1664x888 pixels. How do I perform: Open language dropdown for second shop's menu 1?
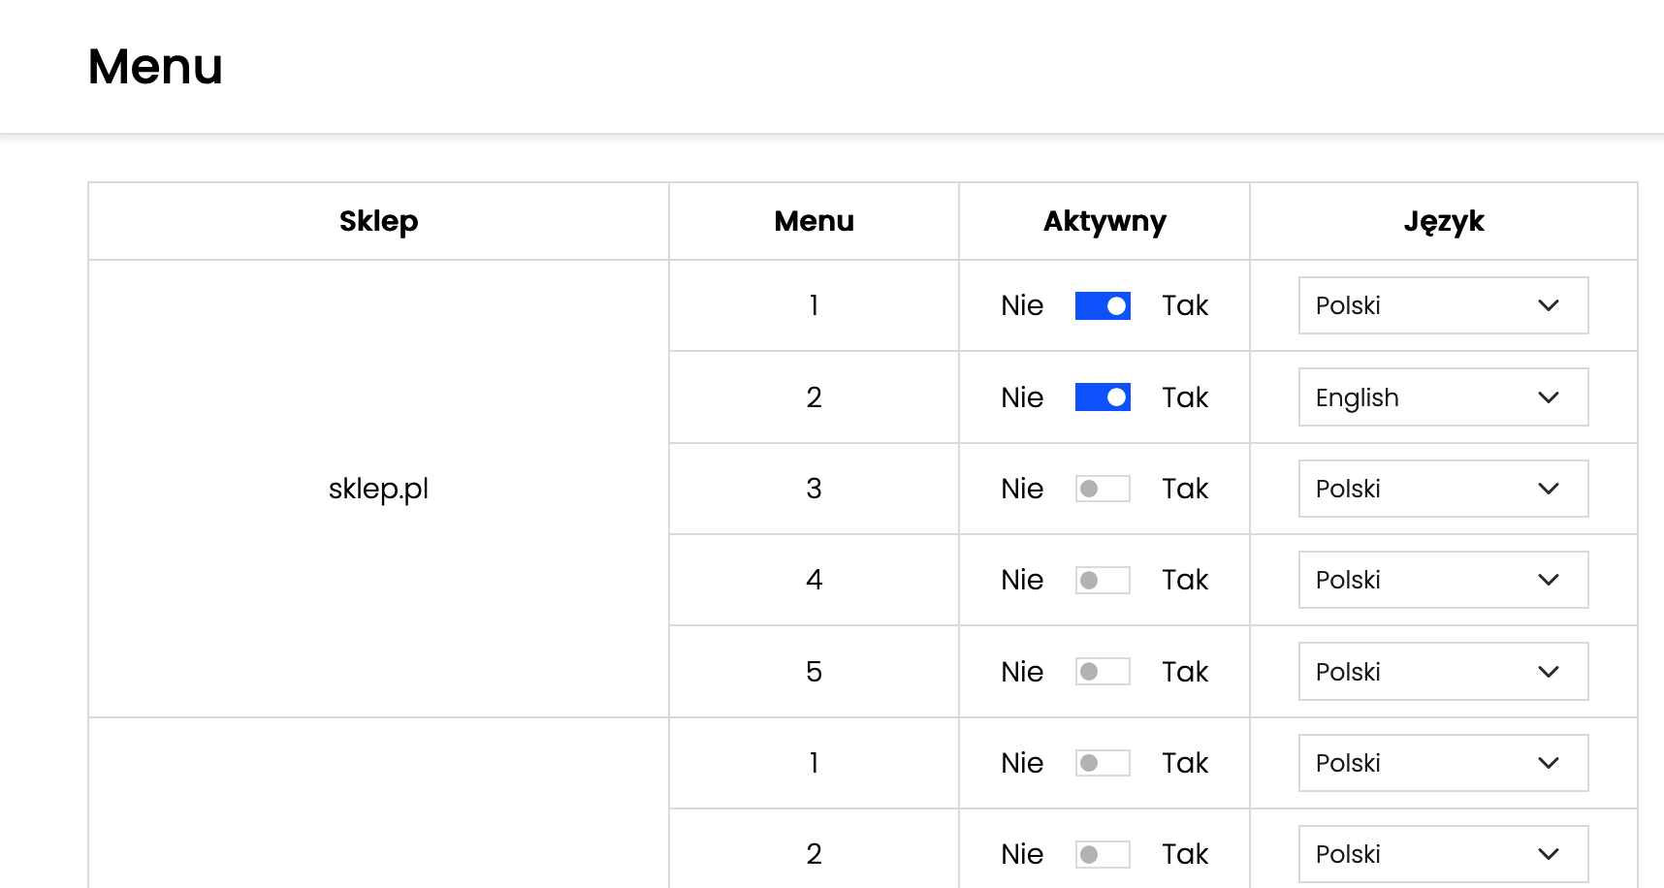tap(1443, 763)
